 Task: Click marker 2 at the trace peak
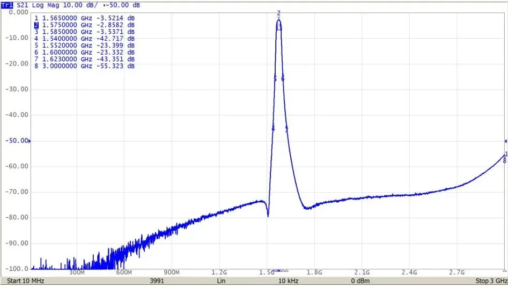tap(278, 13)
